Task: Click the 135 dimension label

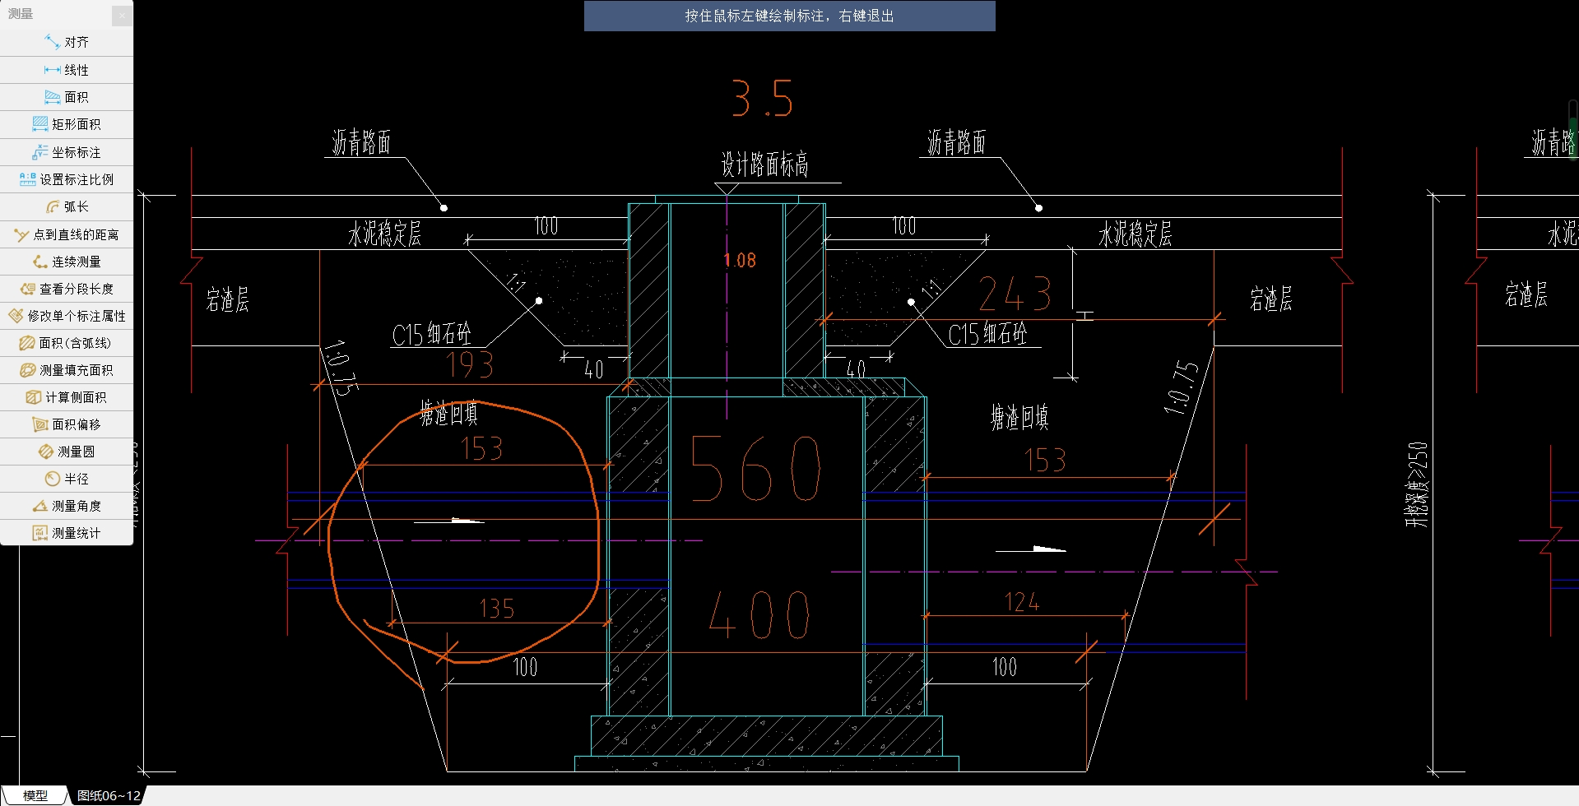Action: coord(496,609)
